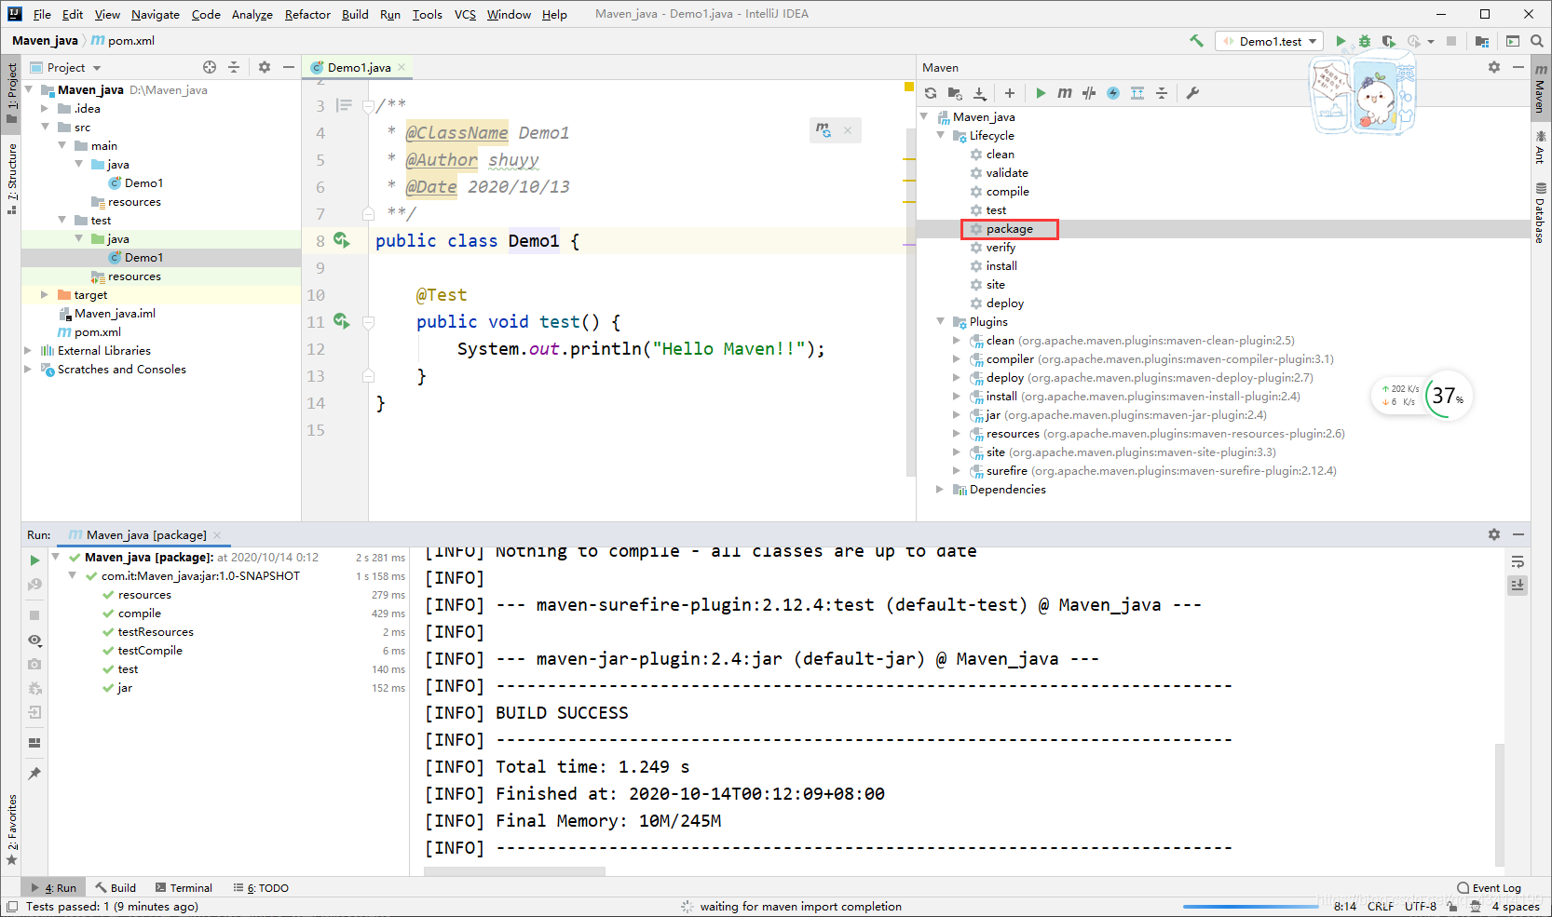Screen dimensions: 1552x917
Task: Select install lifecycle phase in Maven
Action: pos(1001,265)
